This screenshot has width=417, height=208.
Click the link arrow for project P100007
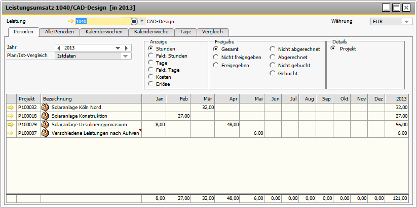tap(11, 133)
